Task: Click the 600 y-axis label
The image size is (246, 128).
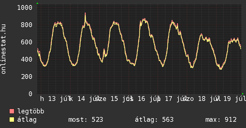Action: (27, 42)
